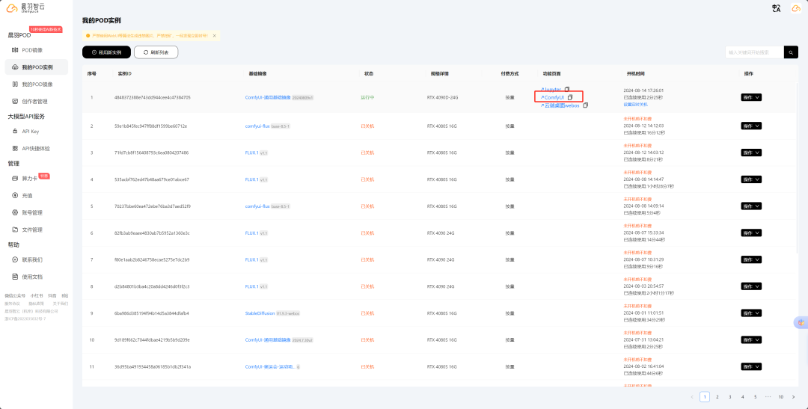The image size is (808, 409).
Task: Go to pagination page 5
Action: (755, 396)
